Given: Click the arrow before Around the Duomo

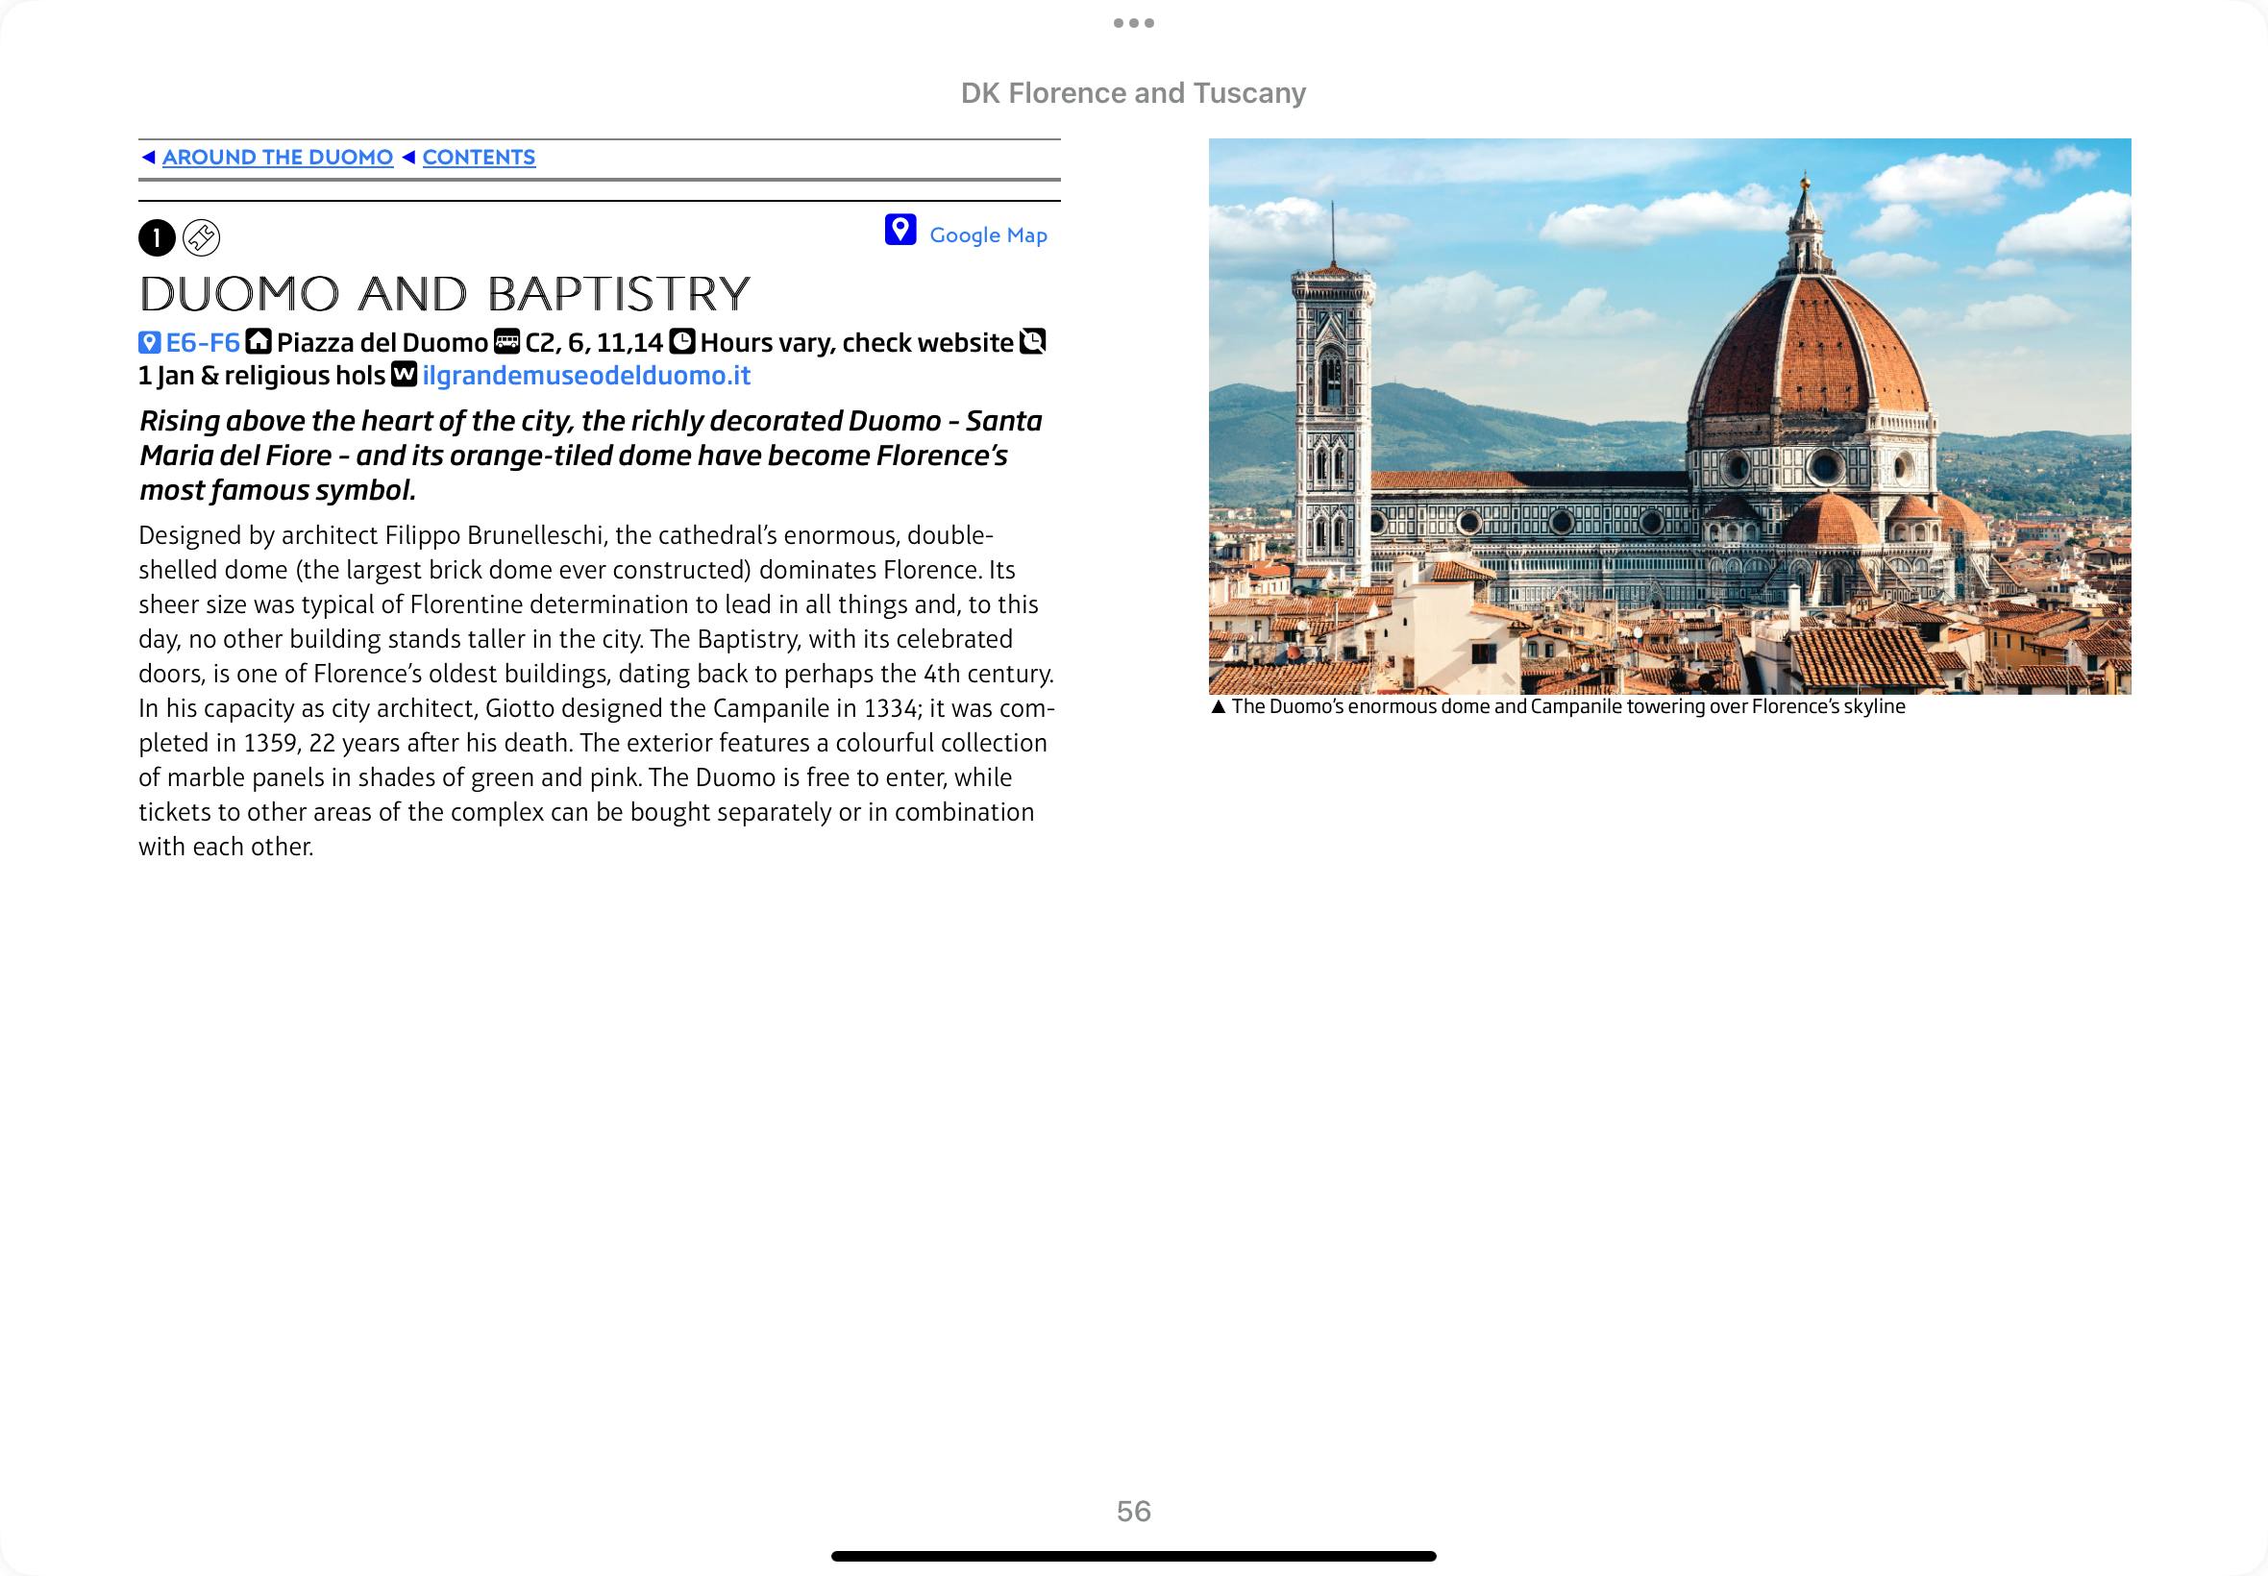Looking at the screenshot, I should point(148,157).
